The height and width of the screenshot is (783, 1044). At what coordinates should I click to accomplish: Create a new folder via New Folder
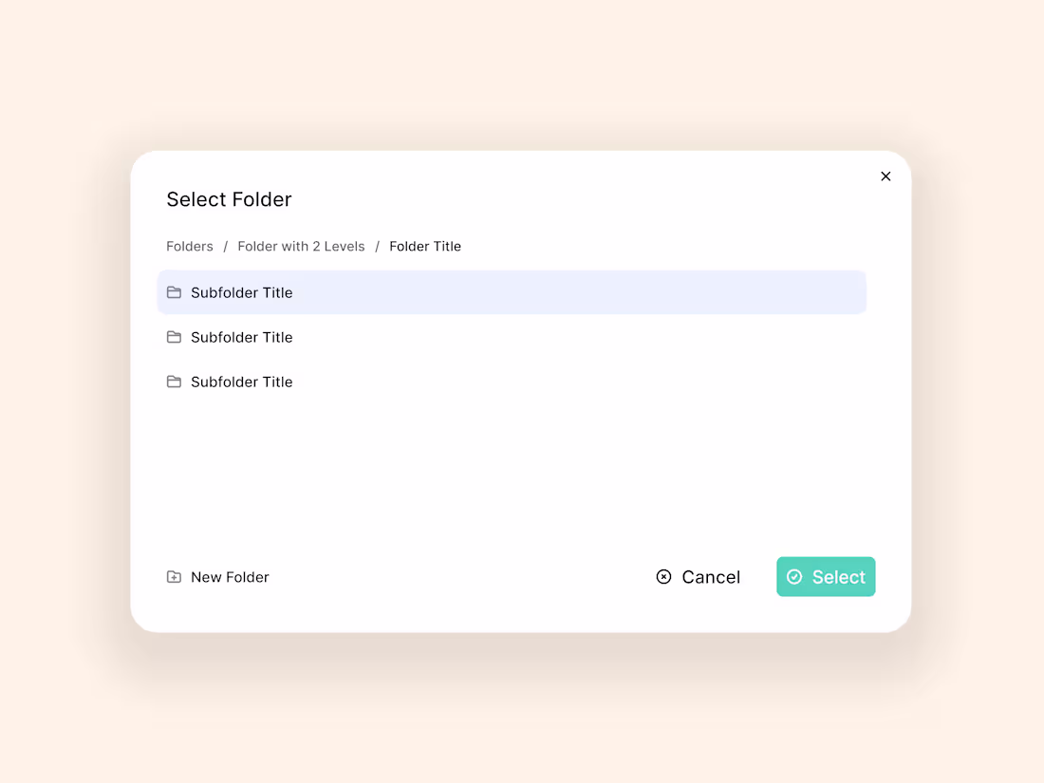click(230, 576)
